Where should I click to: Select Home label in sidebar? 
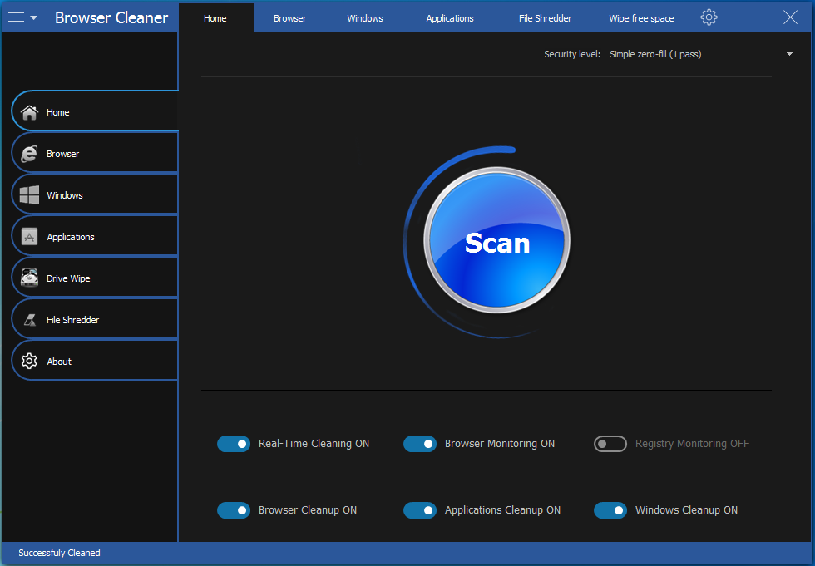[x=57, y=112]
